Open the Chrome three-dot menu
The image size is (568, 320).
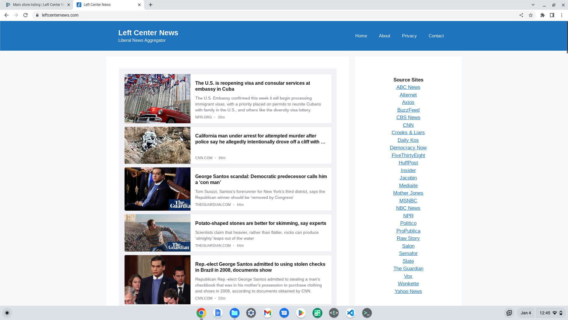[x=561, y=15]
